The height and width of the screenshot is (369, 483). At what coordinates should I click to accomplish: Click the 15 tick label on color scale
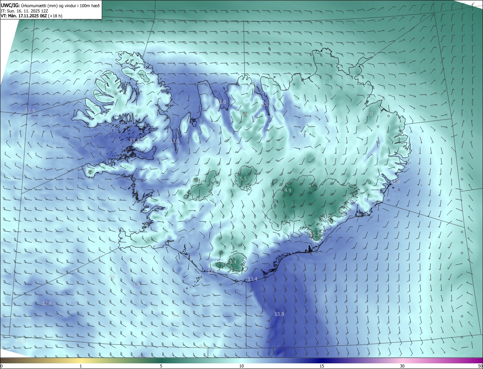click(x=322, y=366)
